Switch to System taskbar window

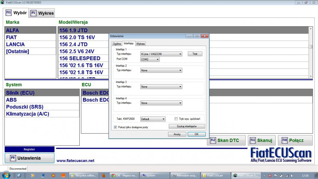point(155,175)
